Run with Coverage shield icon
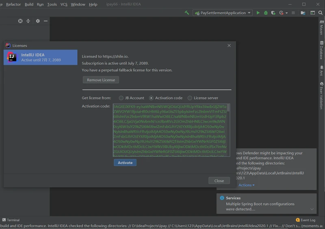Image resolution: width=325 pixels, height=229 pixels. tap(273, 13)
